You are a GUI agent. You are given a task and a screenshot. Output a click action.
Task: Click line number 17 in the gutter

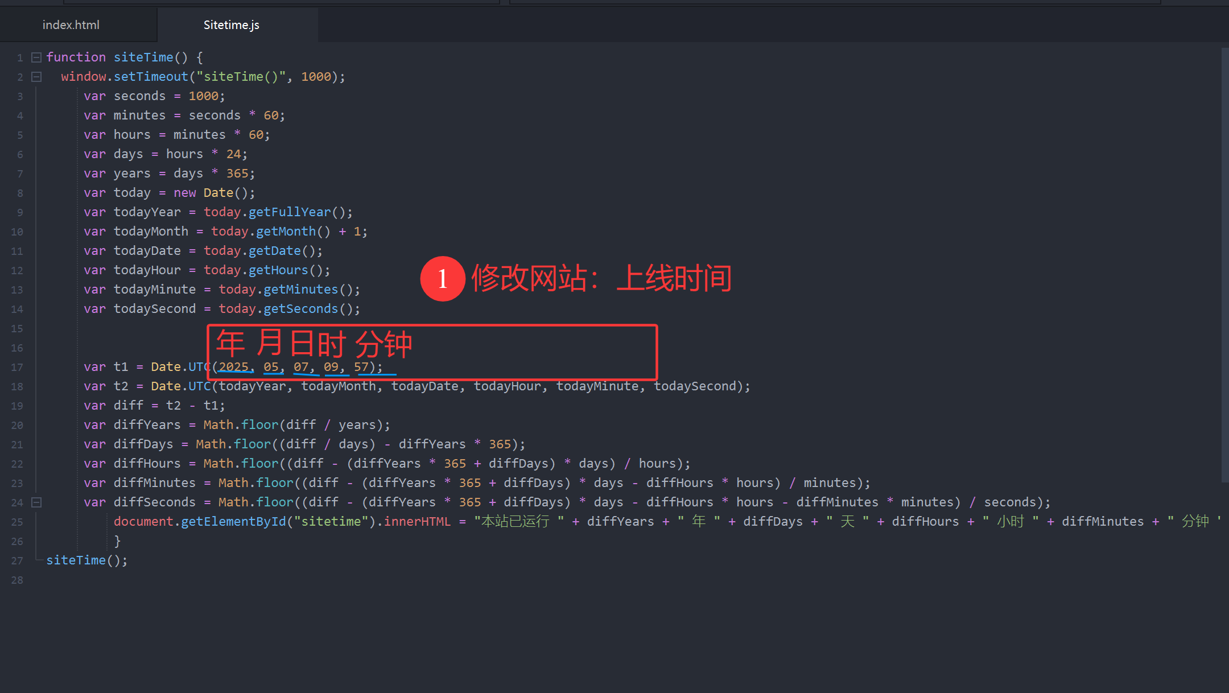(17, 368)
